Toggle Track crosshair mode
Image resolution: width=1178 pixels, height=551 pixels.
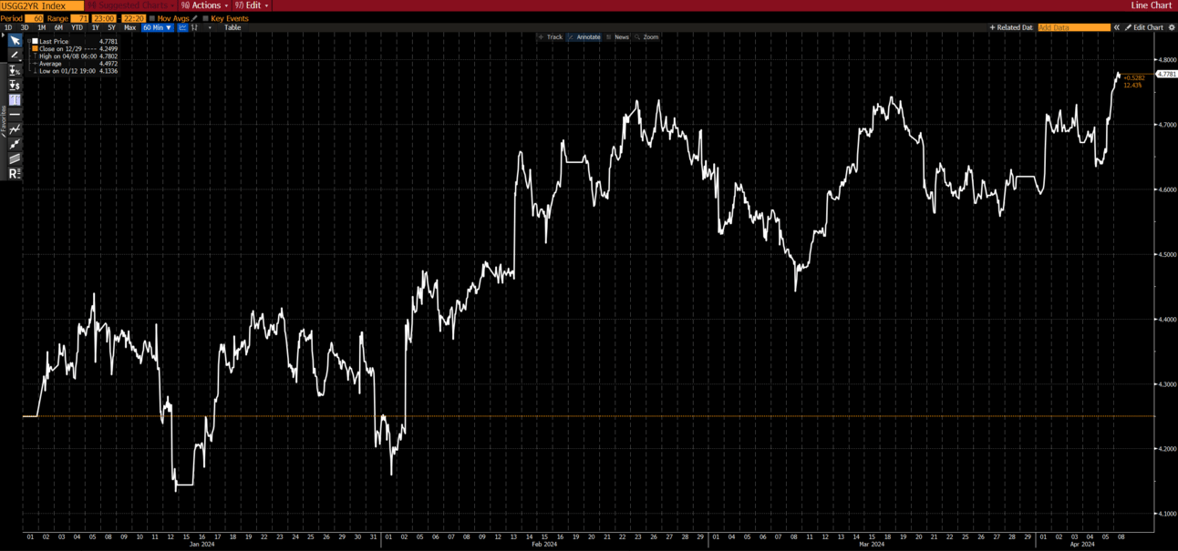(551, 37)
